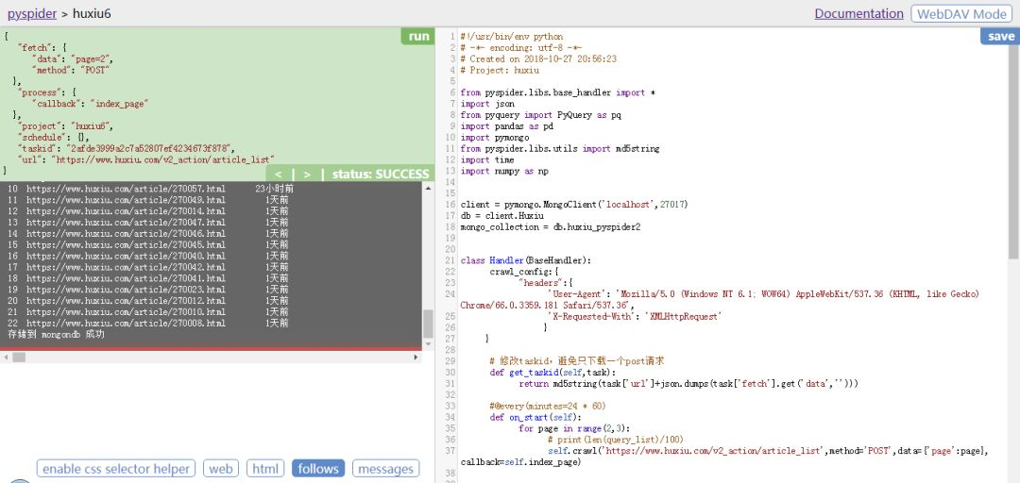The image size is (1020, 483).
Task: Click scroll-down arrow of output panel
Action: pos(428,343)
